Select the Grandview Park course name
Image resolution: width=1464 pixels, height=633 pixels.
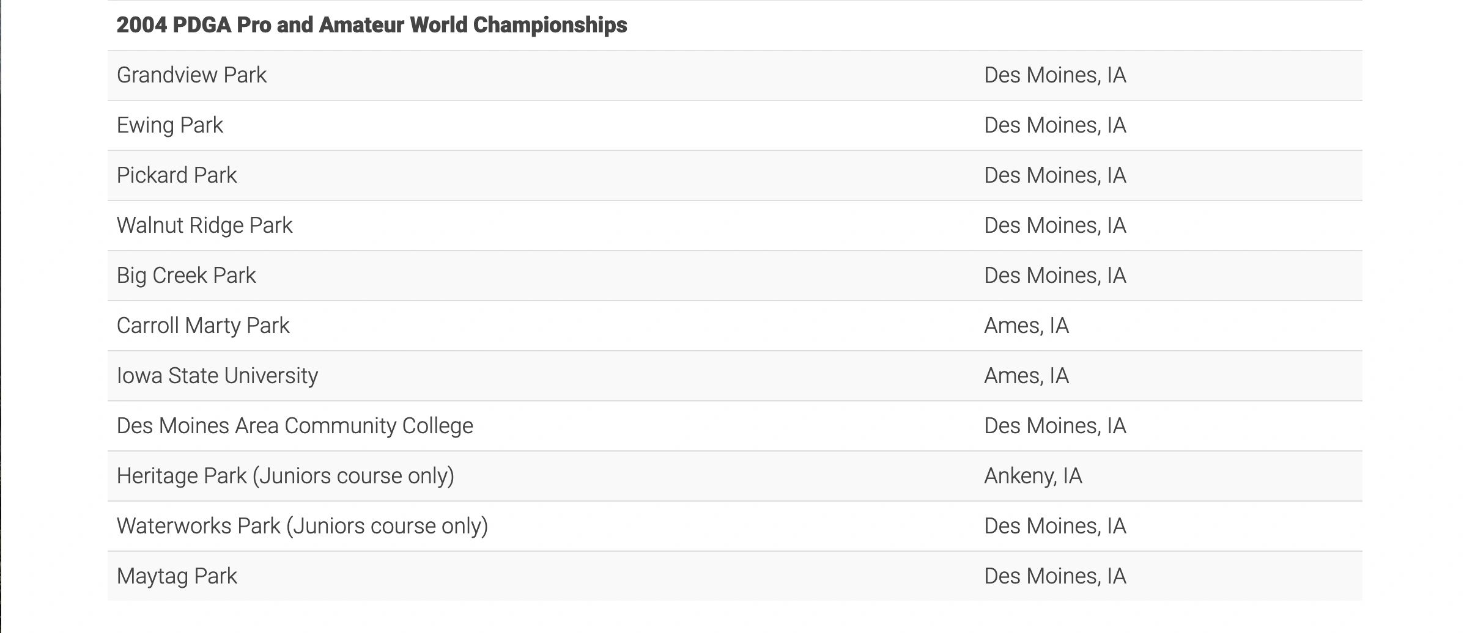pyautogui.click(x=191, y=75)
